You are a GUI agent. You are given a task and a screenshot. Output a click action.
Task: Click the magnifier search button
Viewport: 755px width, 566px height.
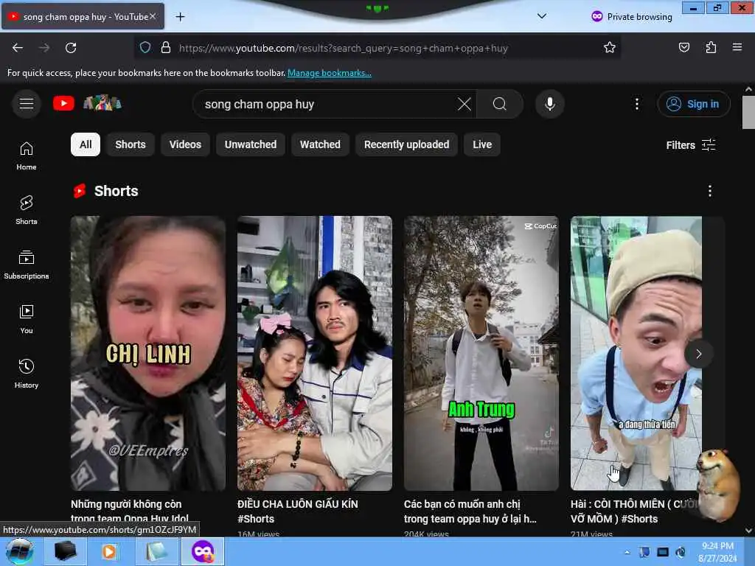(x=499, y=104)
